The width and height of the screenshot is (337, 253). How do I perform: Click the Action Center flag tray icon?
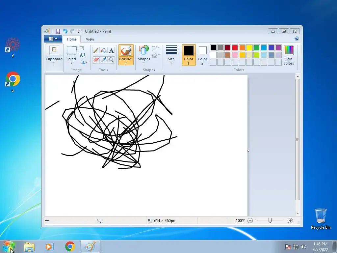pyautogui.click(x=288, y=247)
